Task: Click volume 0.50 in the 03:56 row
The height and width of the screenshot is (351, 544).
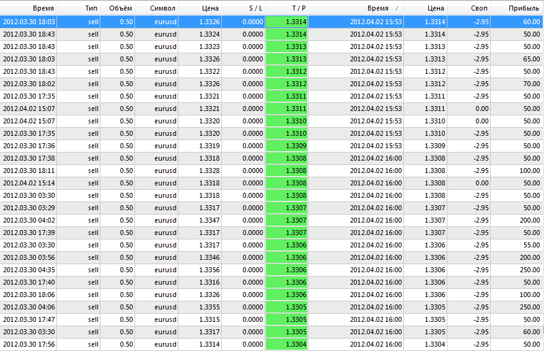Action: 126,257
